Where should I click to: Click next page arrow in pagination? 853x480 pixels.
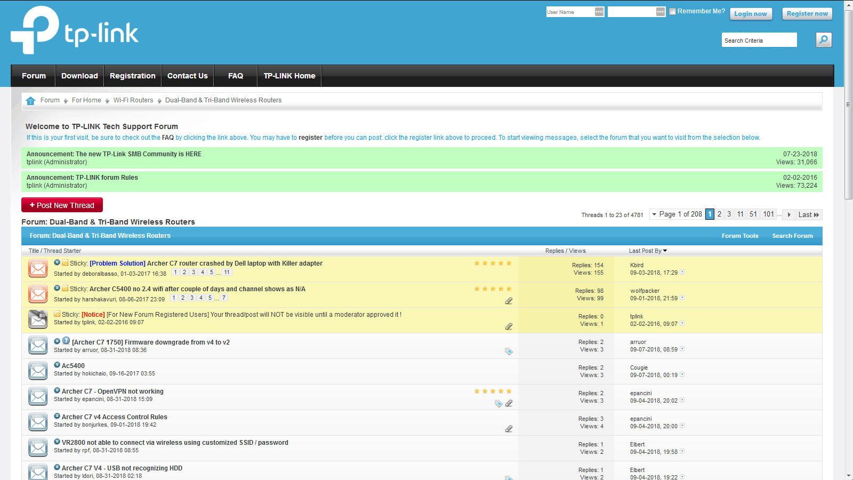coord(789,214)
